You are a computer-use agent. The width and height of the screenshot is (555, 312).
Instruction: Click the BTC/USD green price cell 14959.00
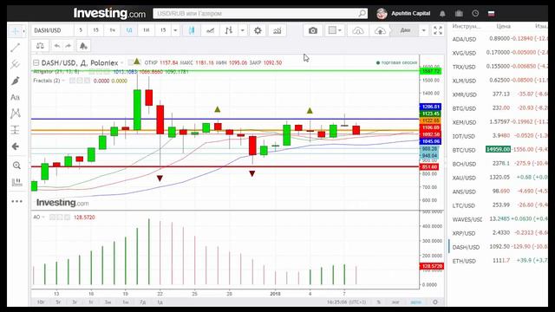[498, 150]
